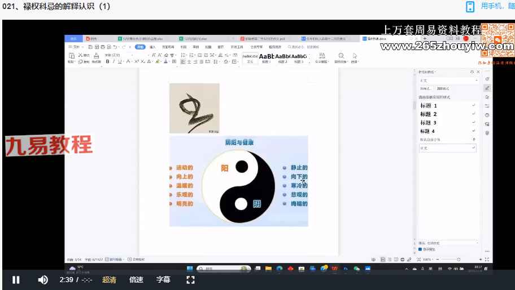Open the Find and Replace magnifier tool
Screen dimensions: 515x290
pyautogui.click(x=341, y=56)
